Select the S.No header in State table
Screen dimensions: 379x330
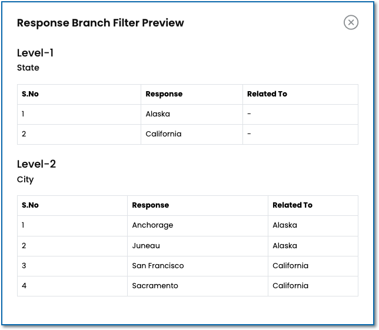point(30,94)
